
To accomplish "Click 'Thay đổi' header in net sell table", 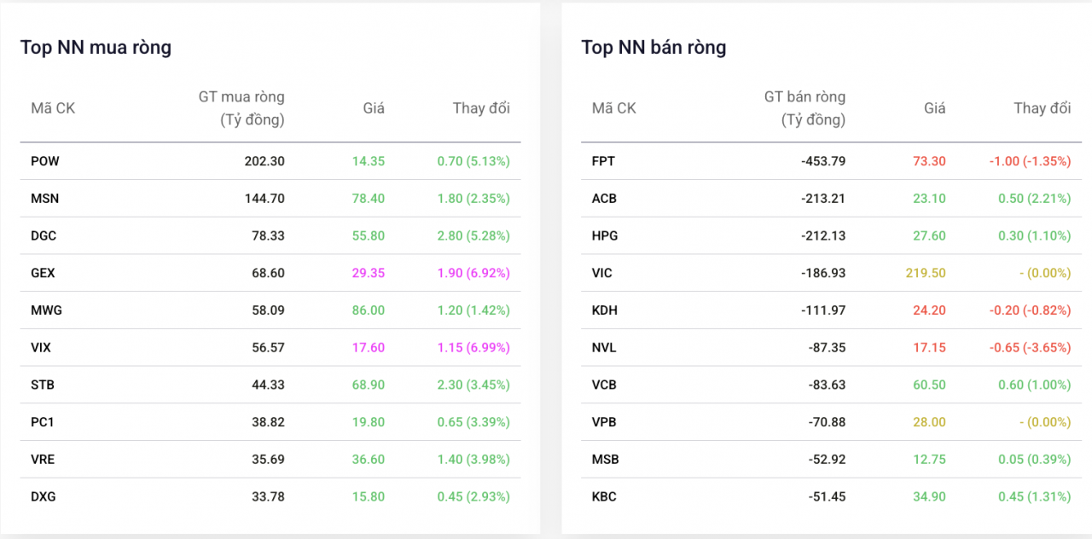I will (x=1042, y=108).
